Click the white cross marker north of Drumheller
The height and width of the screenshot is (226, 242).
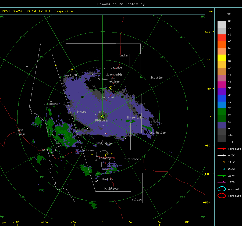(x=152, y=108)
